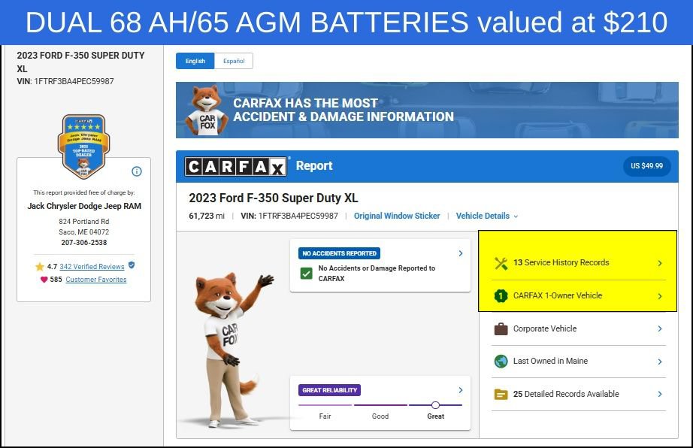The image size is (693, 448).
Task: Click the Last Owned in Maine text
Action: pyautogui.click(x=550, y=361)
